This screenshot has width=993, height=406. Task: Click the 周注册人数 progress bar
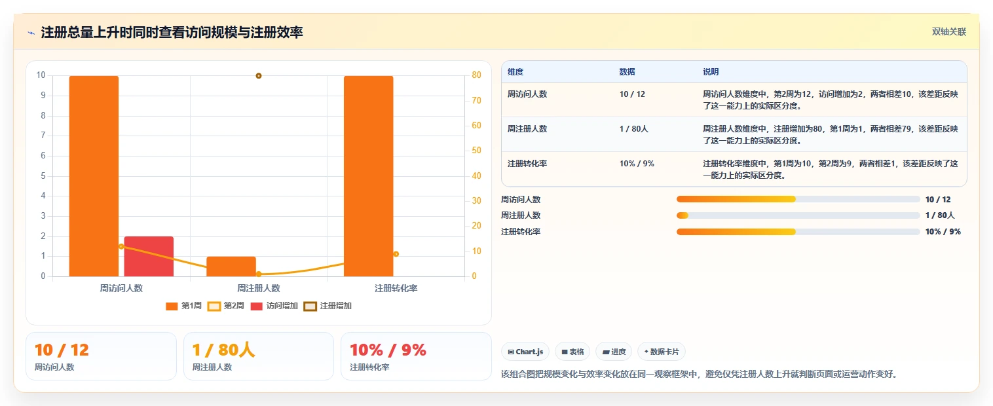tap(798, 215)
